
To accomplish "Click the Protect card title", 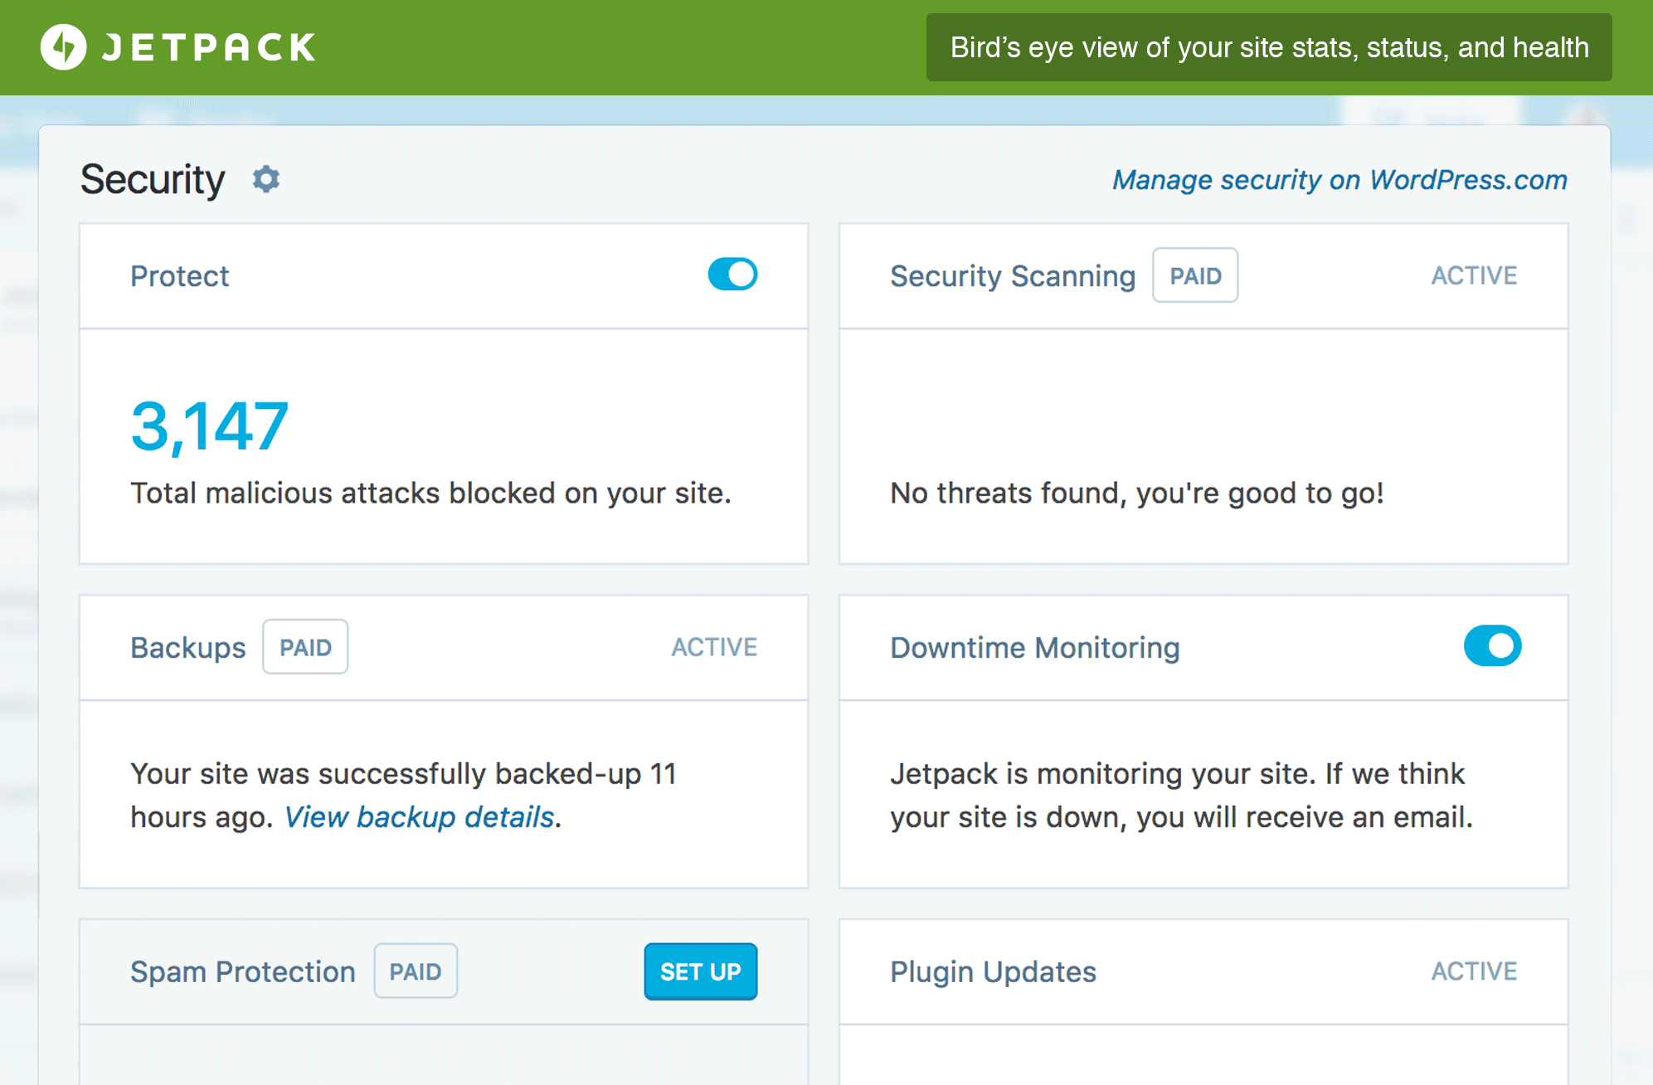I will 179,275.
